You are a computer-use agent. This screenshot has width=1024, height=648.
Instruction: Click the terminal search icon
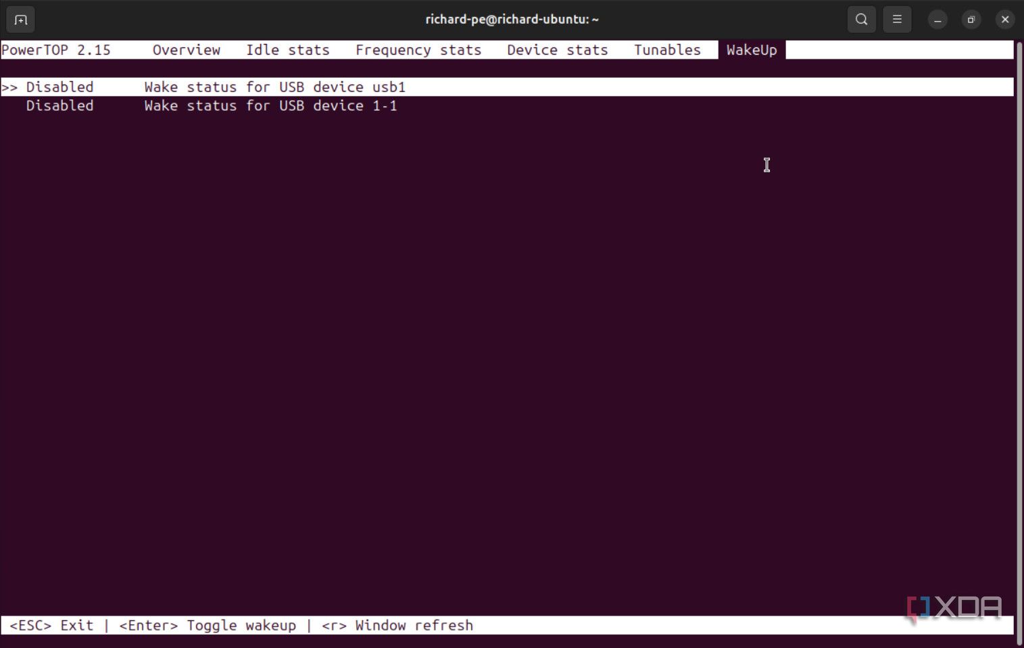[861, 20]
